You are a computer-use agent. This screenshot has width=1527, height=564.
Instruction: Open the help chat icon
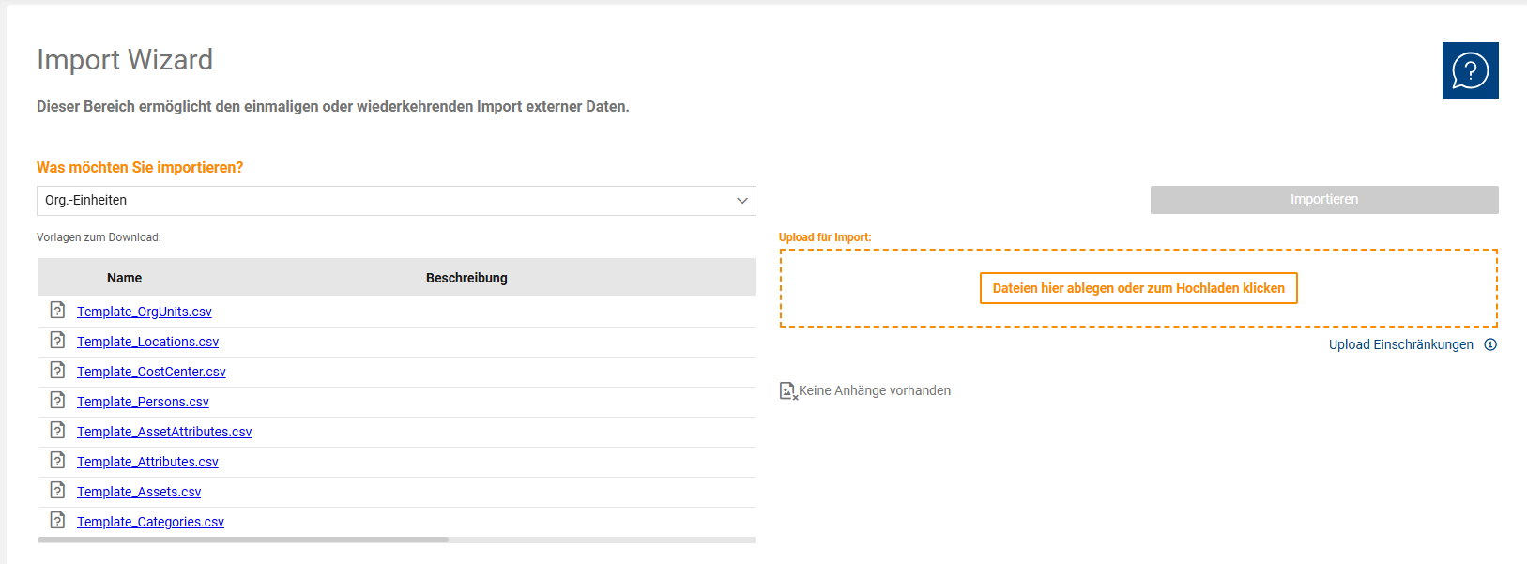pyautogui.click(x=1470, y=70)
